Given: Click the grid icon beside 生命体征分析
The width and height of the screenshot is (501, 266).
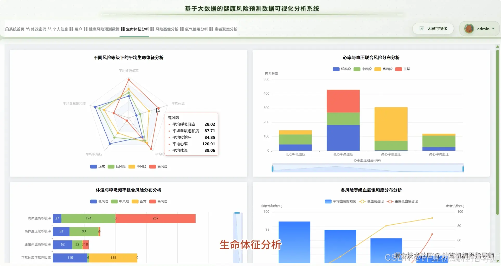Looking at the screenshot, I should 123,29.
